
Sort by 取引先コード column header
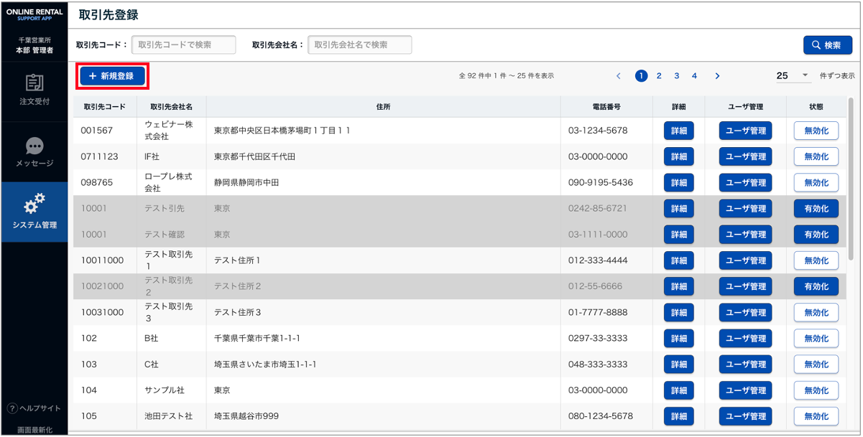[x=105, y=107]
